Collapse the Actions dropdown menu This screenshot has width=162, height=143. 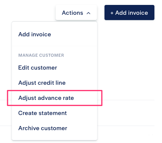[76, 13]
